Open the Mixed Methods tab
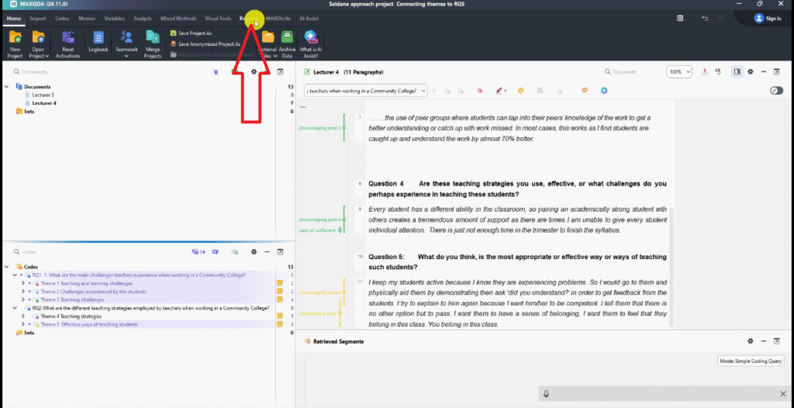The image size is (794, 408). [178, 18]
